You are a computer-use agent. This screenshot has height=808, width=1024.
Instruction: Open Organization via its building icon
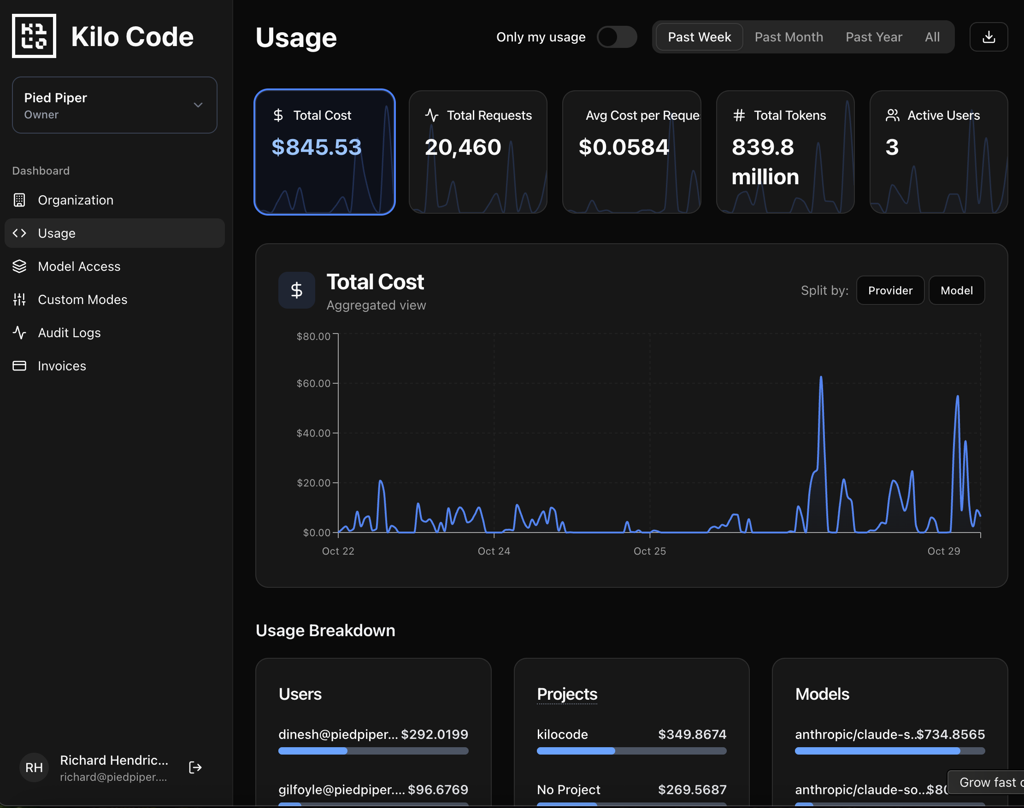[19, 200]
